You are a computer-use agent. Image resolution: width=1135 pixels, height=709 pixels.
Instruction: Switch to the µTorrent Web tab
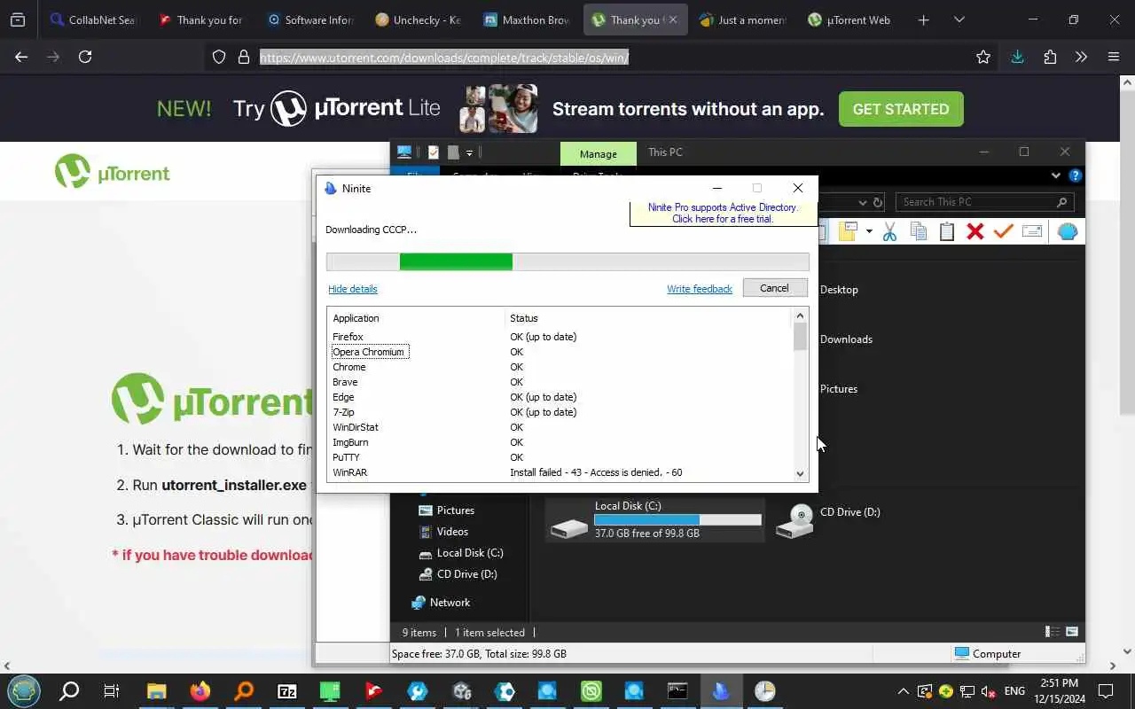coord(850,19)
